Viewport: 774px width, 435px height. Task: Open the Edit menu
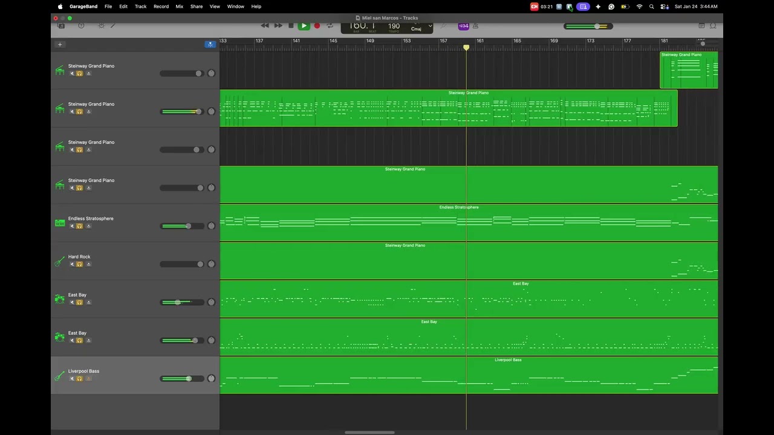click(123, 7)
